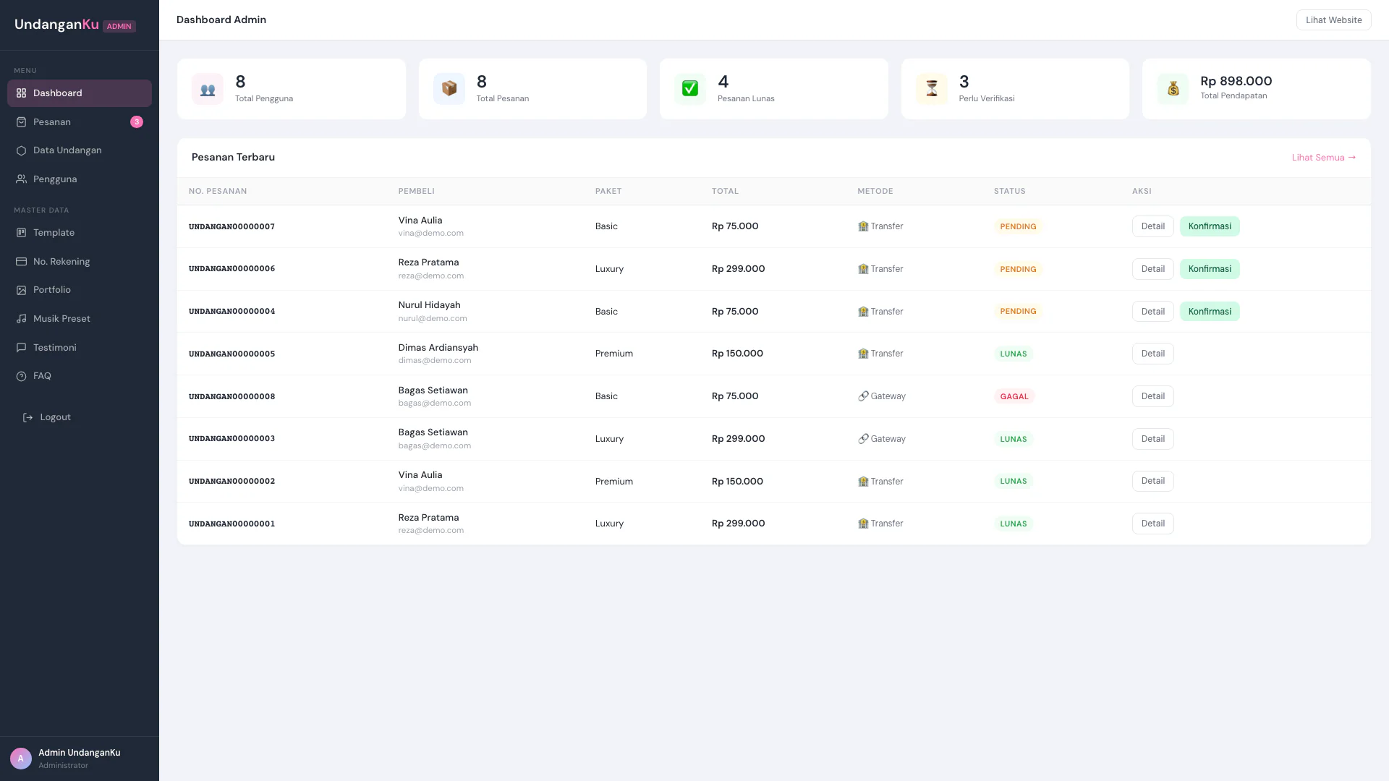Click the email dimas@demo.com
Viewport: 1389px width, 781px height.
[x=435, y=361]
